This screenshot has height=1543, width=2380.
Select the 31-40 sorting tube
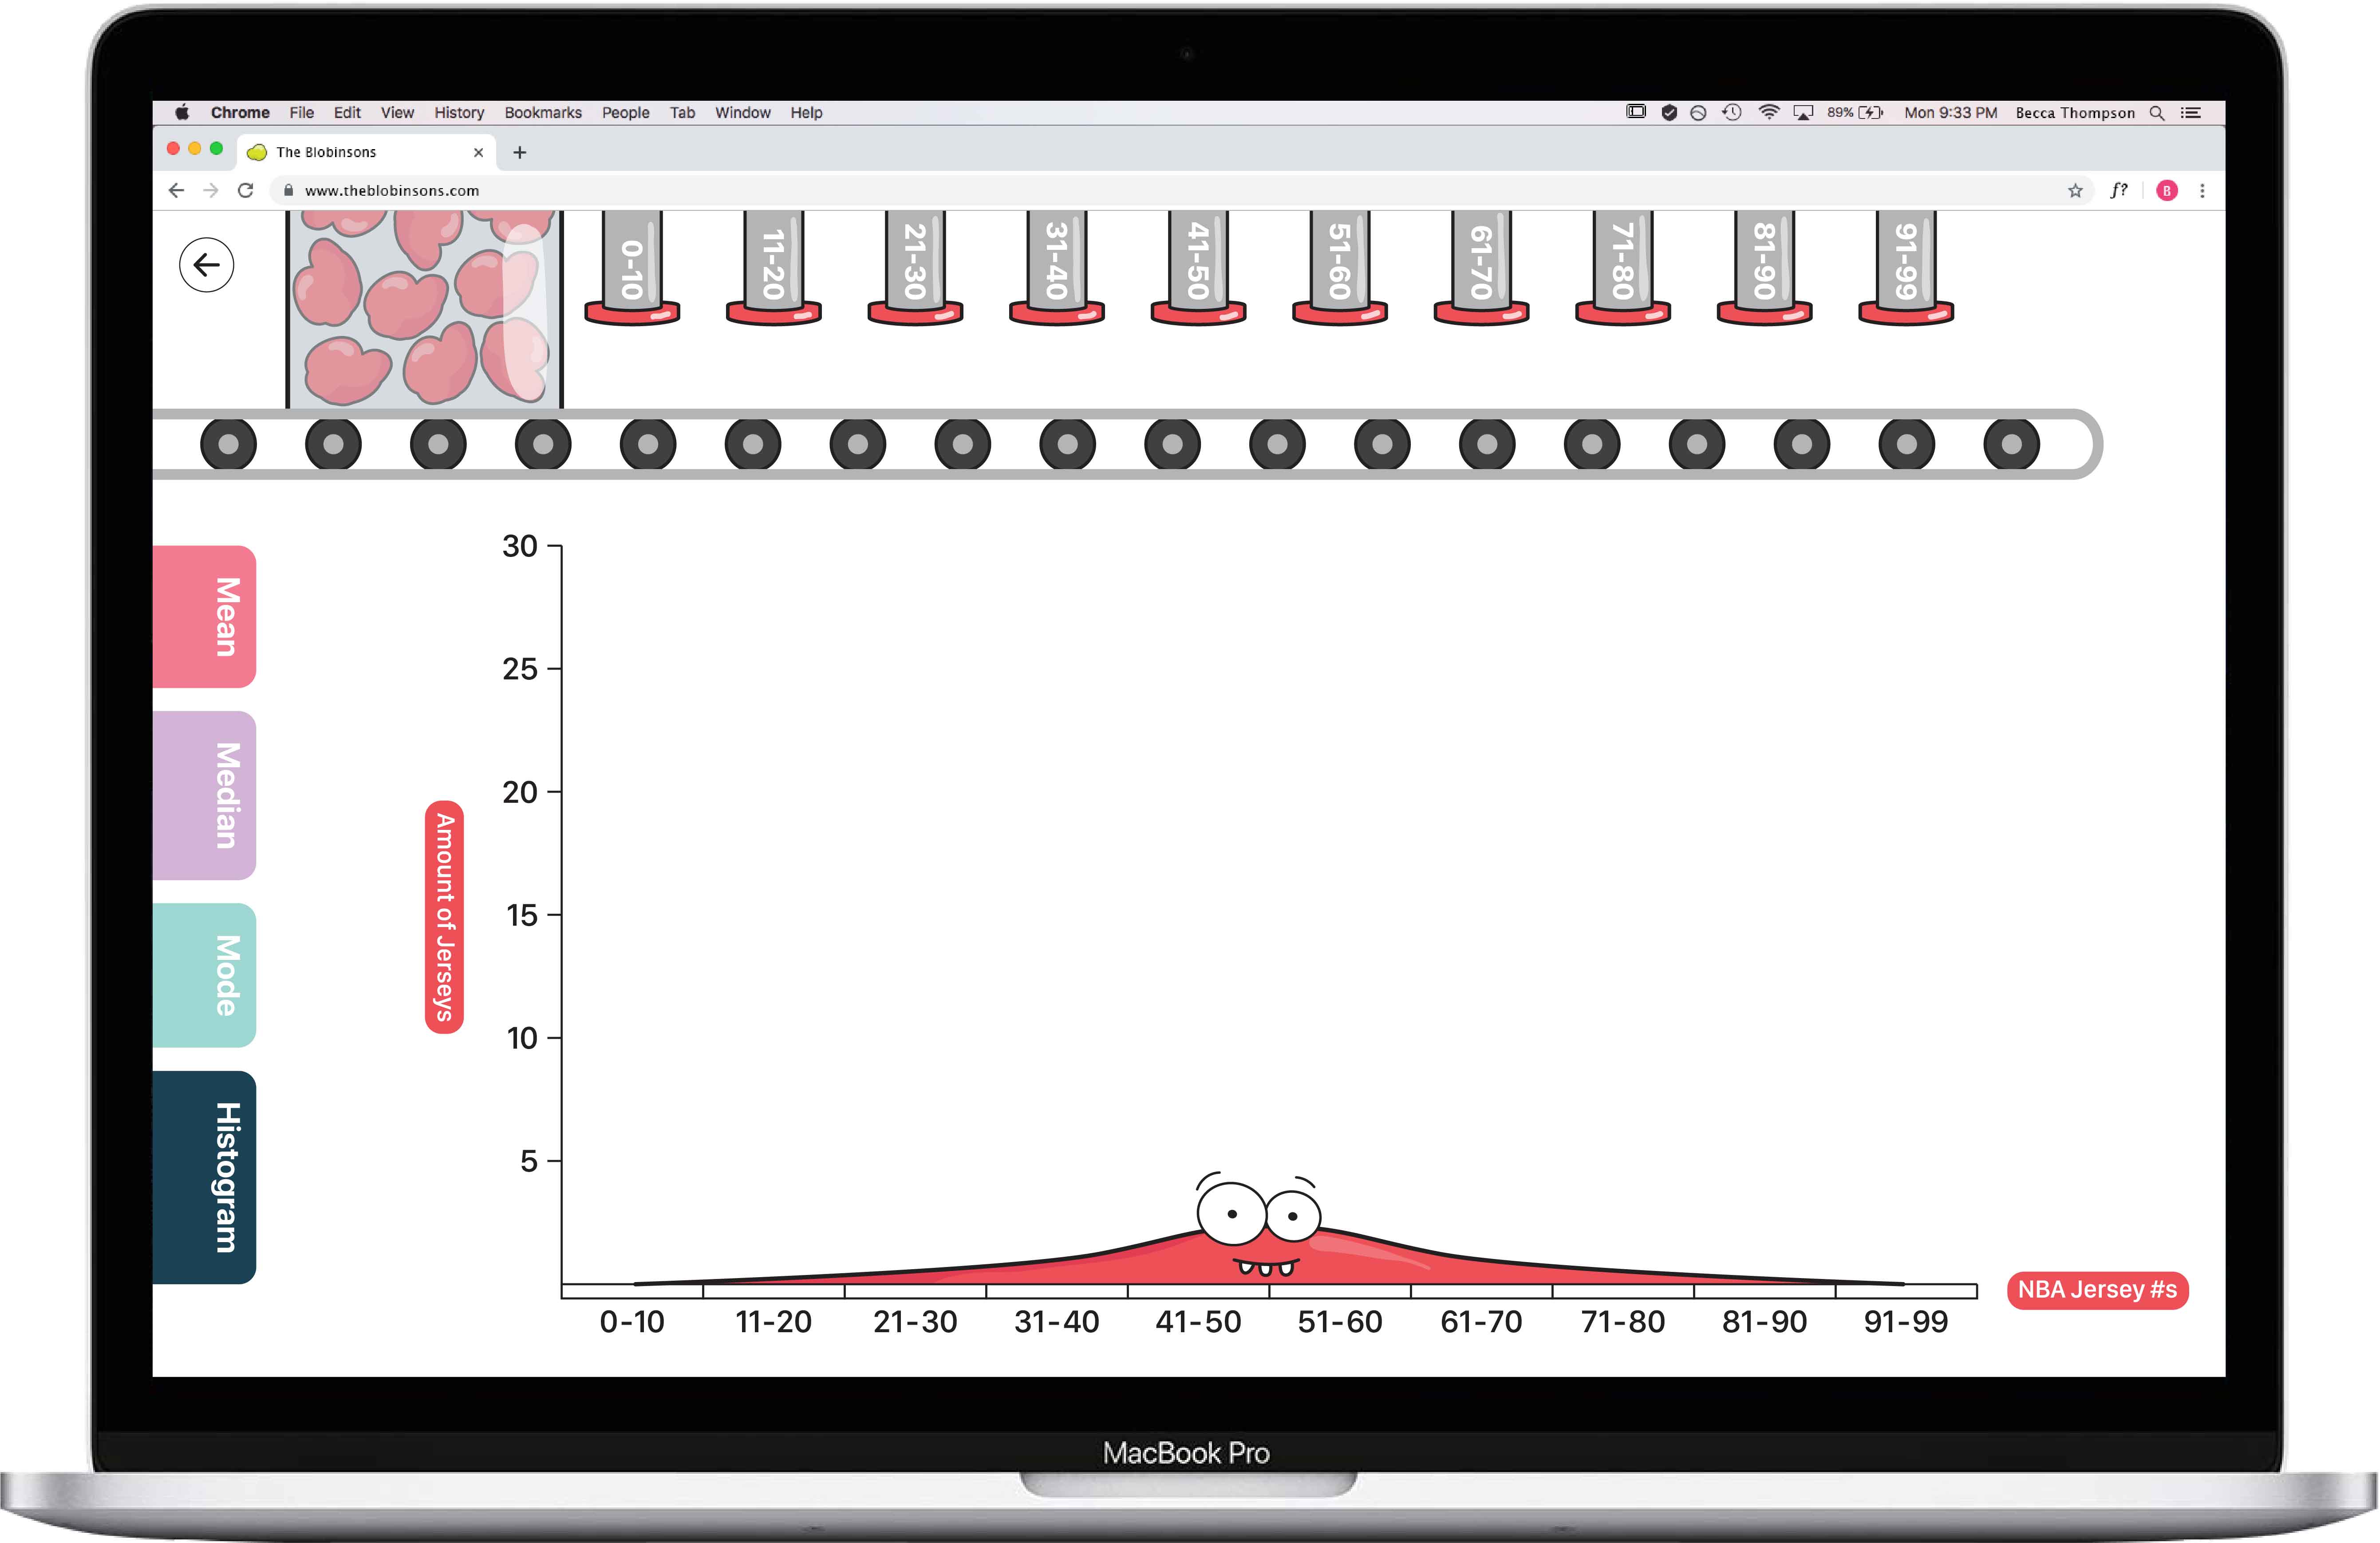[1057, 267]
